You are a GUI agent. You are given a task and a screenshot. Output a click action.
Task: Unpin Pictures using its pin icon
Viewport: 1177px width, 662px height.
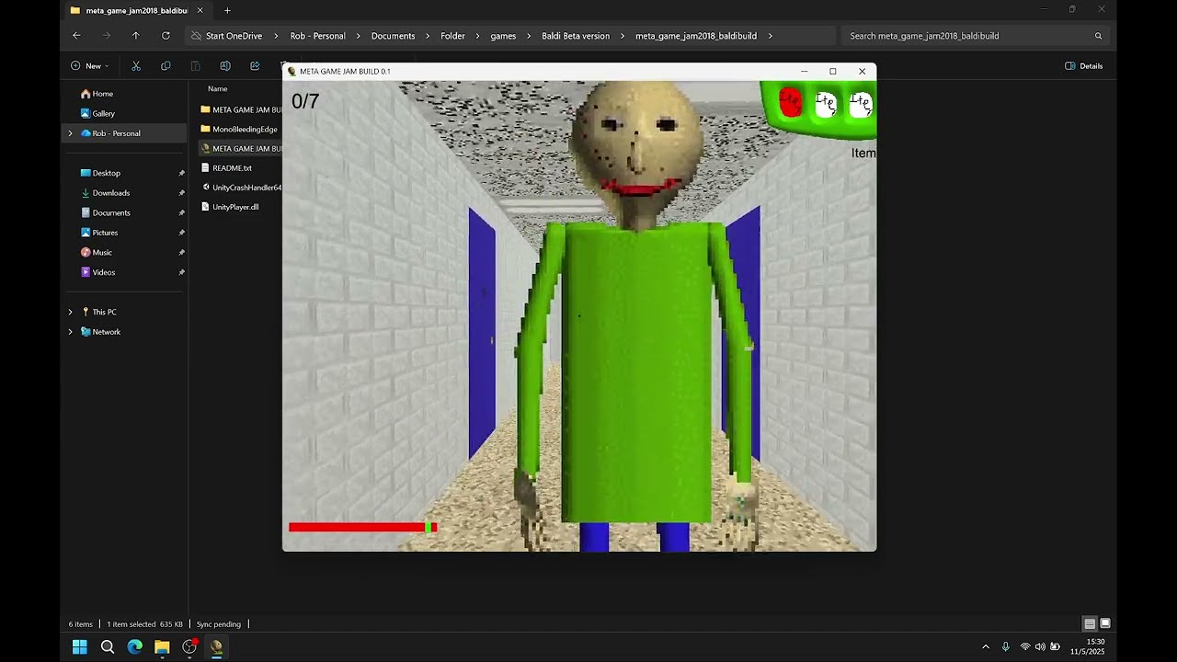181,233
